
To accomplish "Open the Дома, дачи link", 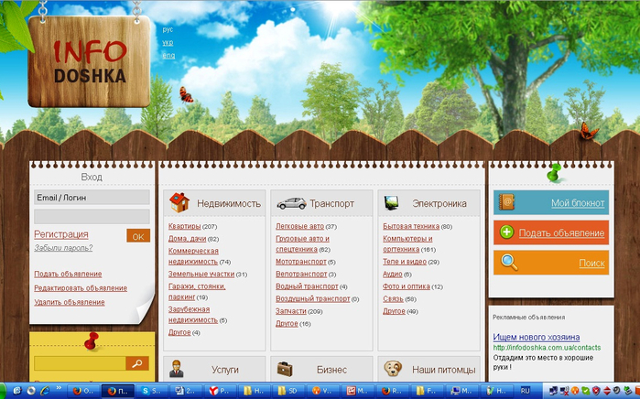I will (x=187, y=239).
